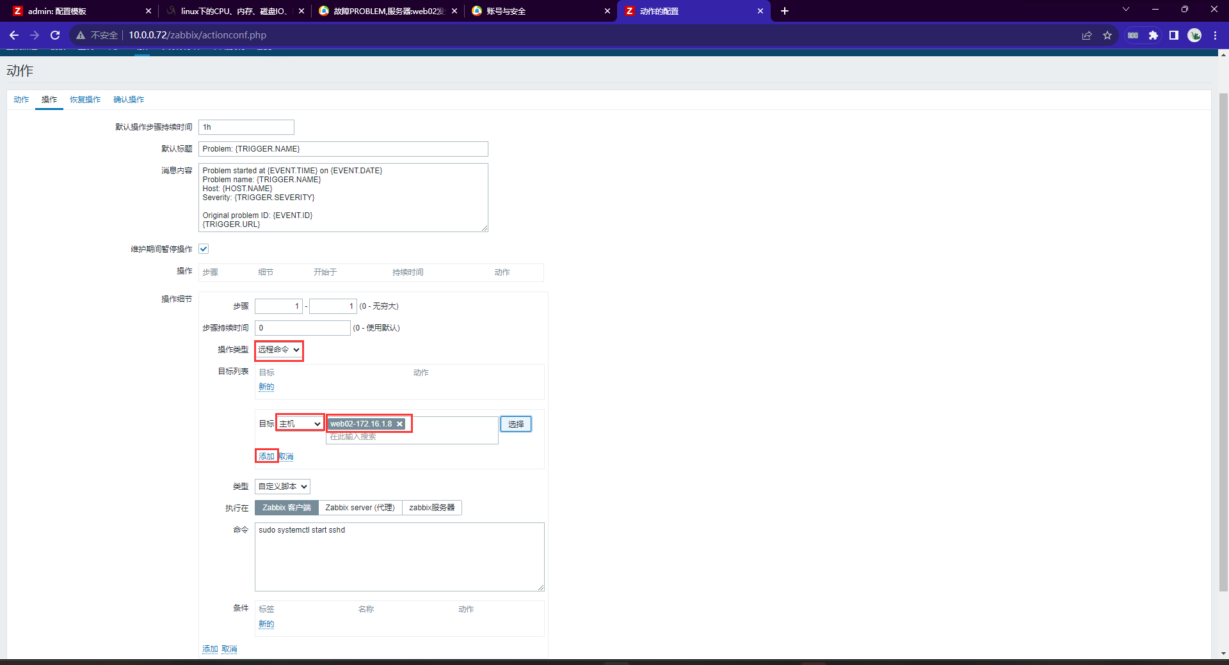Open the 目标 主机 dropdown
Screen dimensions: 1229x665
coord(300,424)
